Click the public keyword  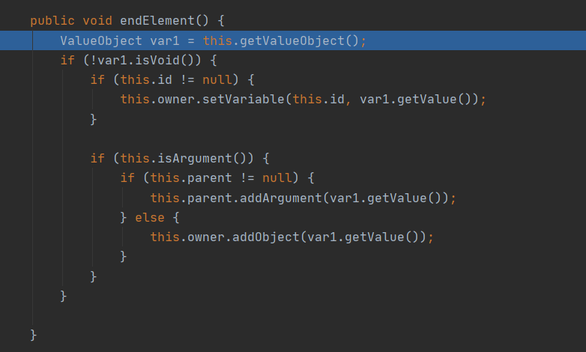(49, 20)
